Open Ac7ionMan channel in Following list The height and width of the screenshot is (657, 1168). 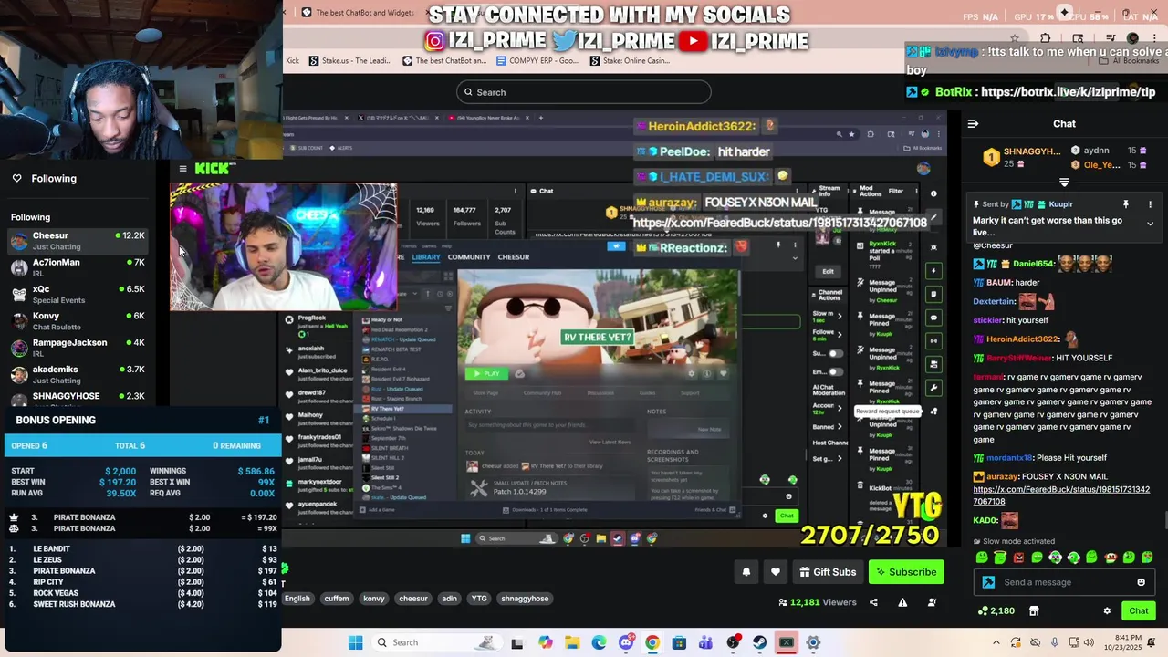point(78,267)
